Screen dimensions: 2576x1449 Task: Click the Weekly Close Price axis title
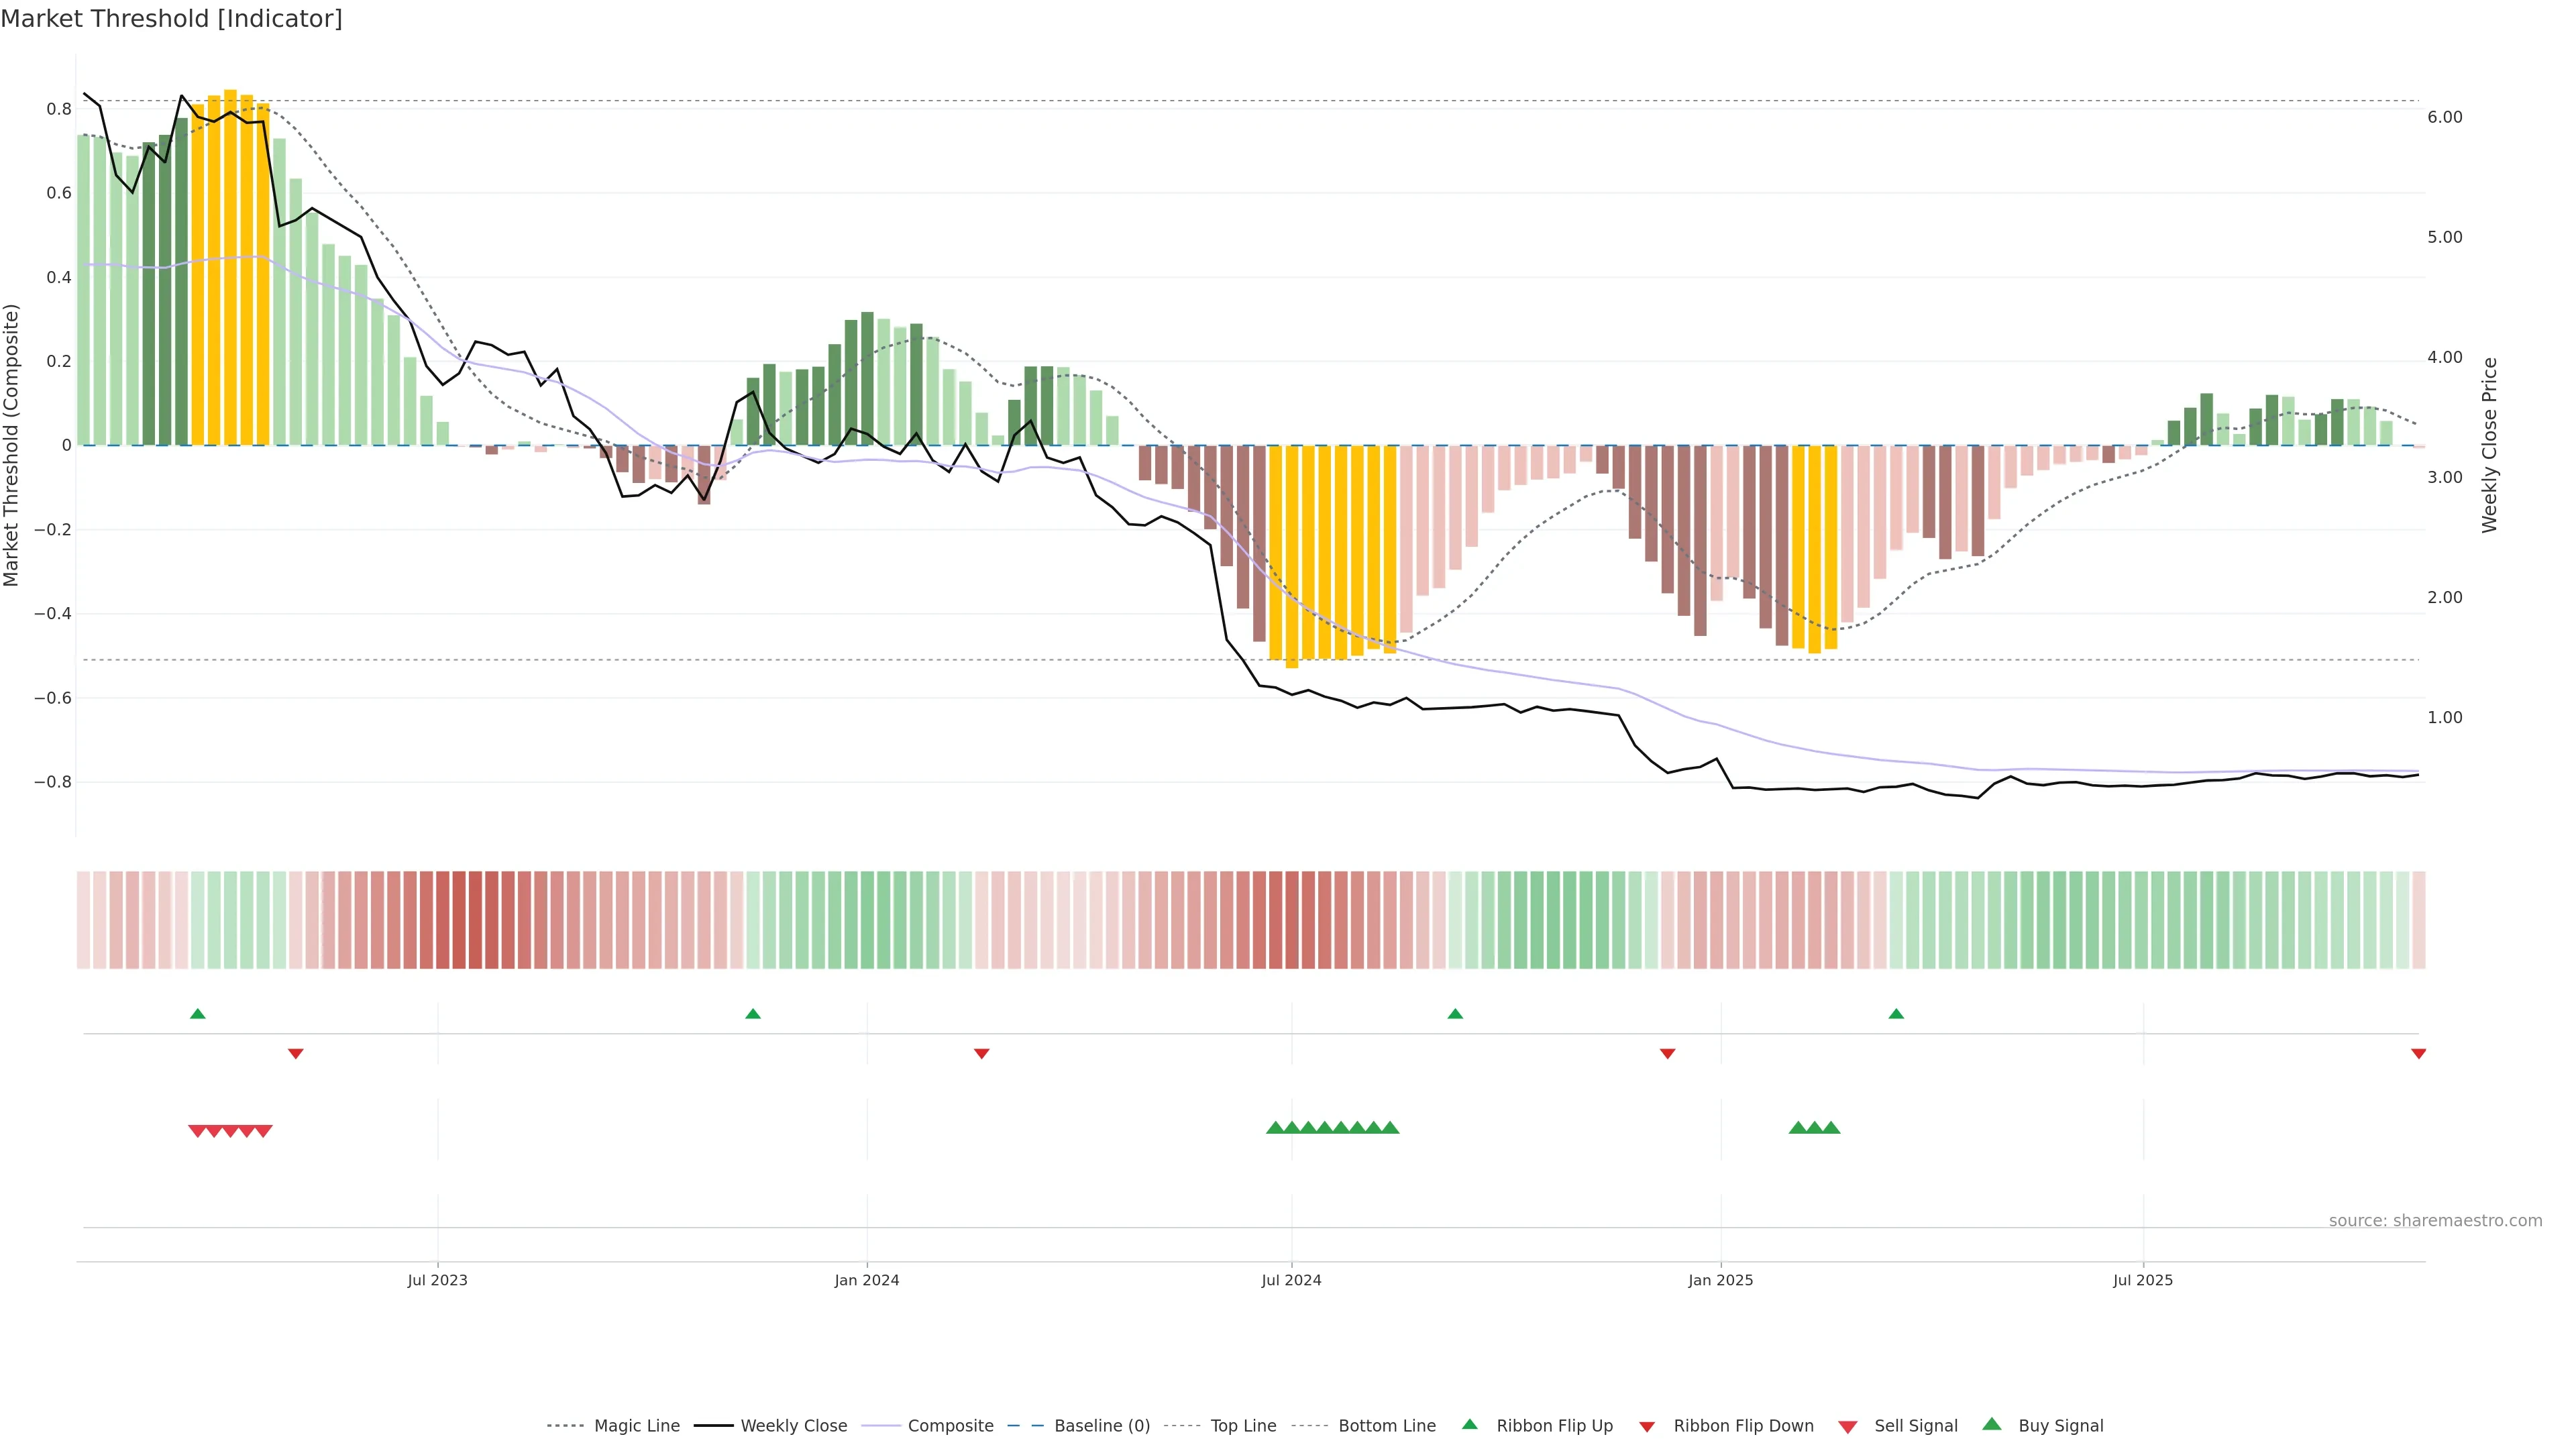pos(2489,445)
